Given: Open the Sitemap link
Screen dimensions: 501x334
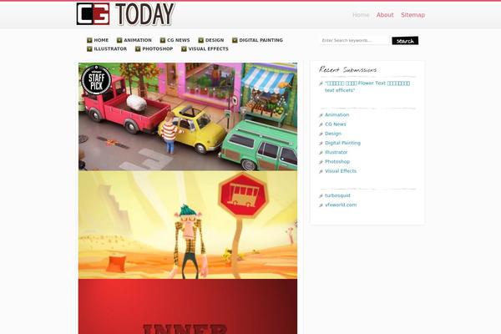Looking at the screenshot, I should pos(412,15).
